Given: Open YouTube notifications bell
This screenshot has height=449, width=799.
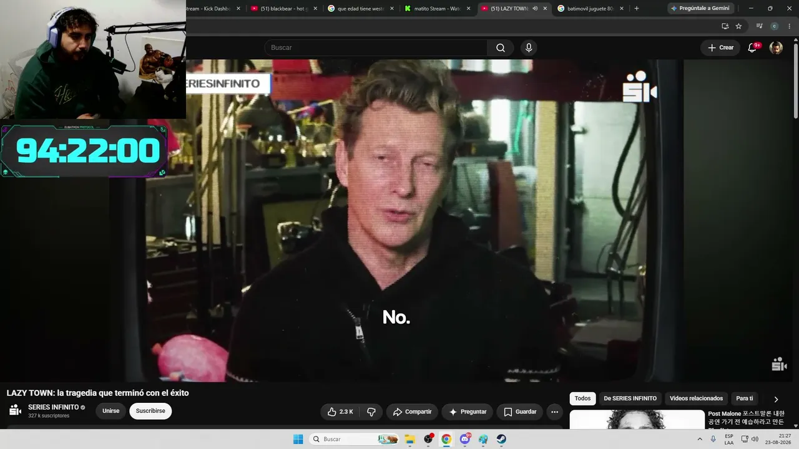Looking at the screenshot, I should coord(752,48).
